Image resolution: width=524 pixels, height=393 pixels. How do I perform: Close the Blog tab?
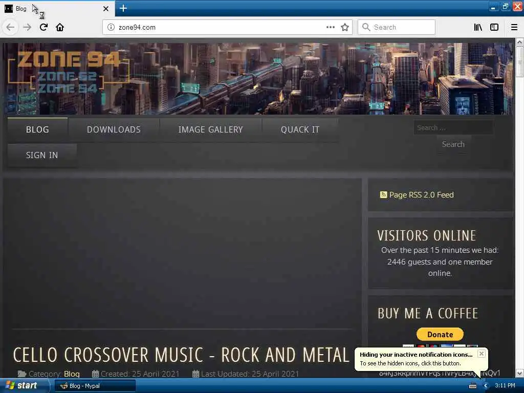105,9
